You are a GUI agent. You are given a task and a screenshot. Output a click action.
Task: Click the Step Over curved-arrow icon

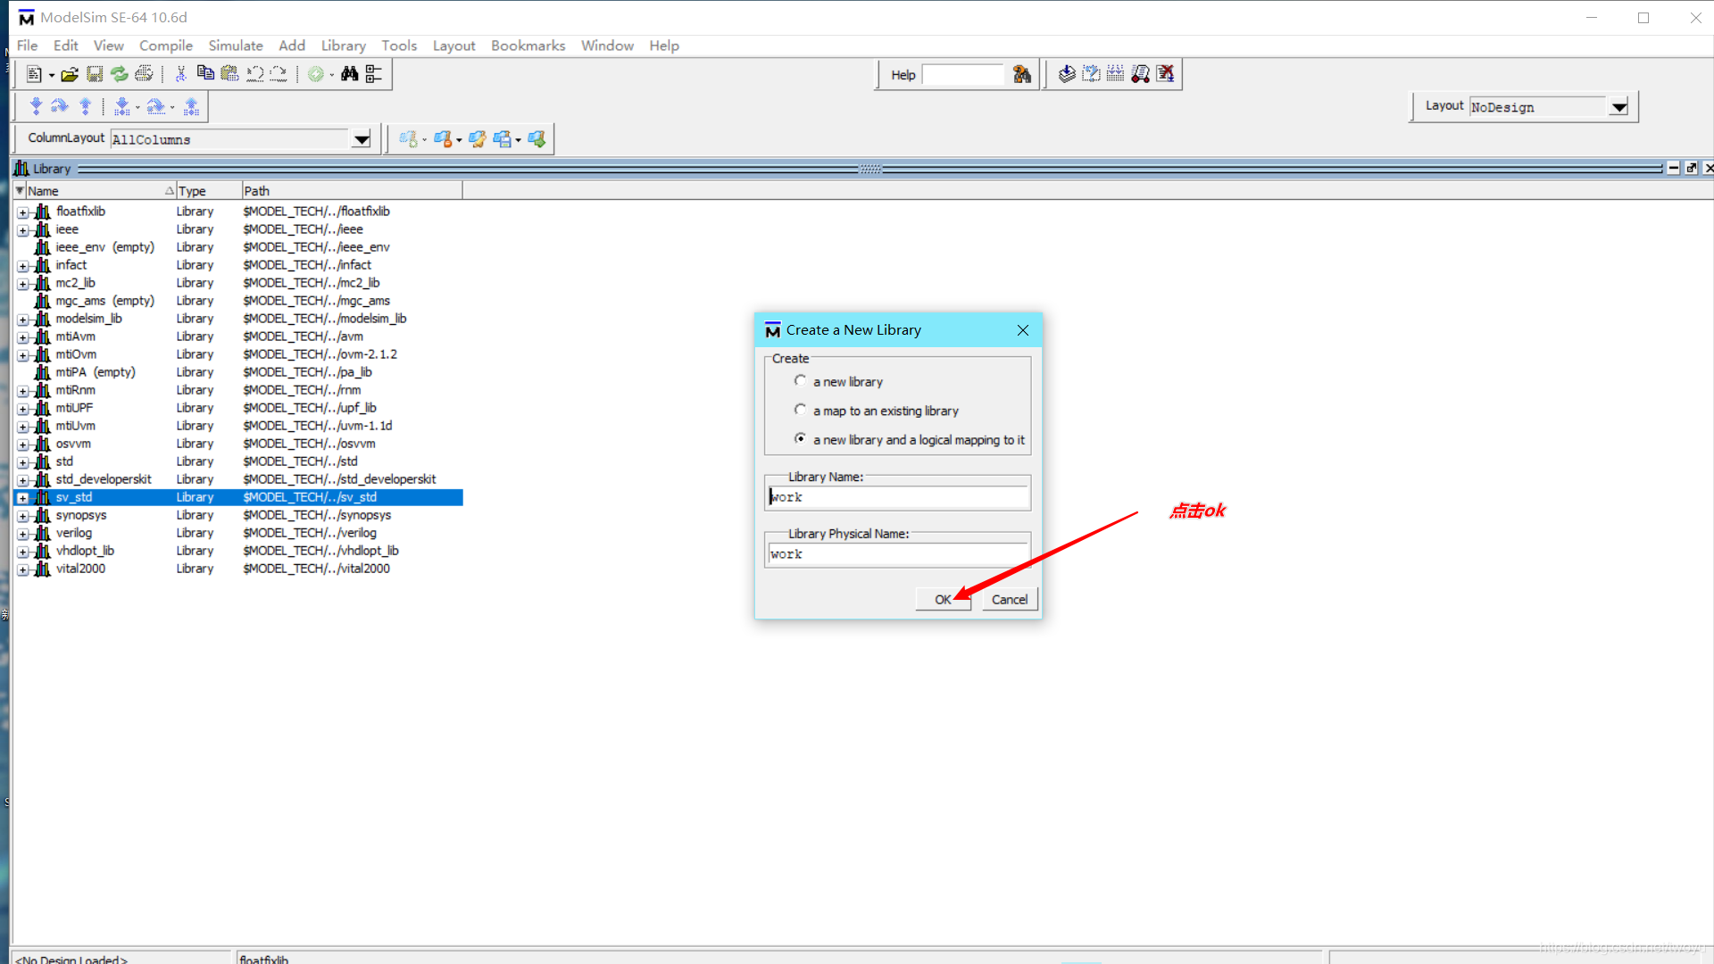(60, 107)
